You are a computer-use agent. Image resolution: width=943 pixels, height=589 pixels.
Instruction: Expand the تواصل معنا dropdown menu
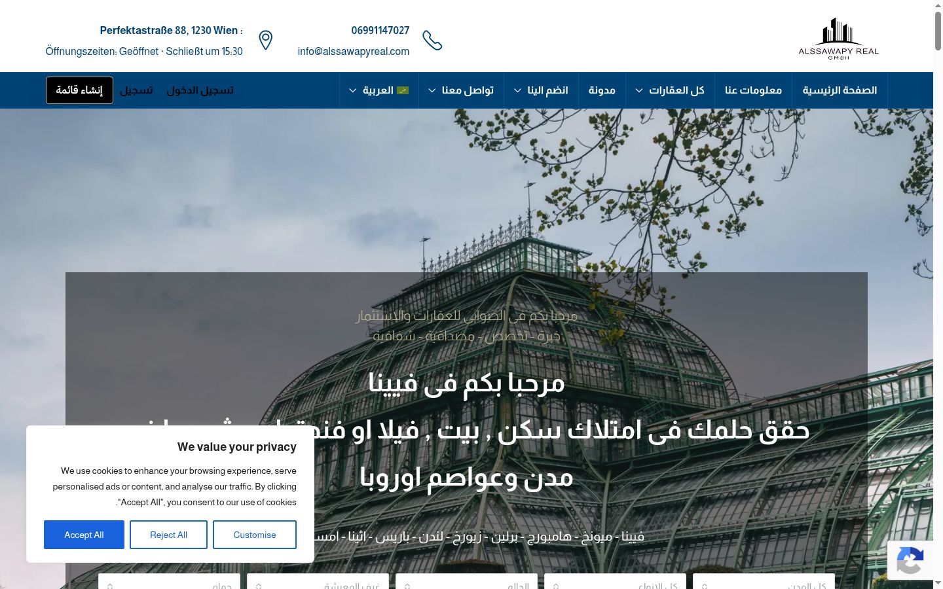click(461, 90)
